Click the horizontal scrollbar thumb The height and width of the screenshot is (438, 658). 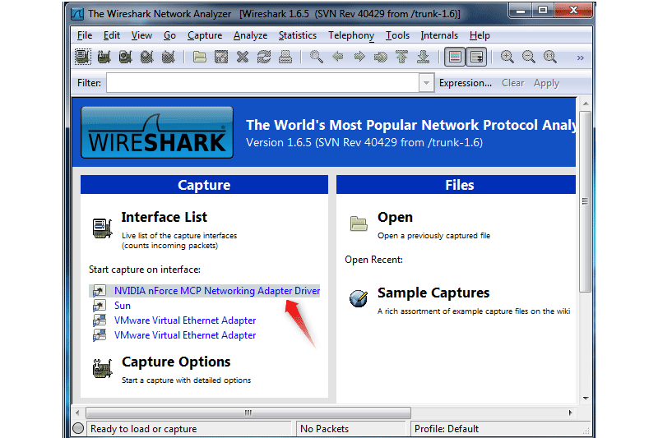[x=248, y=413]
